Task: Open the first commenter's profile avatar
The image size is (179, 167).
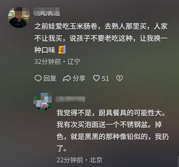Action: click(x=19, y=17)
